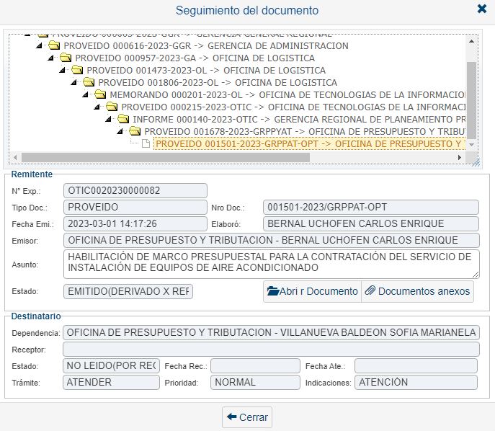
Task: Click the Trámite field ATENDER
Action: 111,383
